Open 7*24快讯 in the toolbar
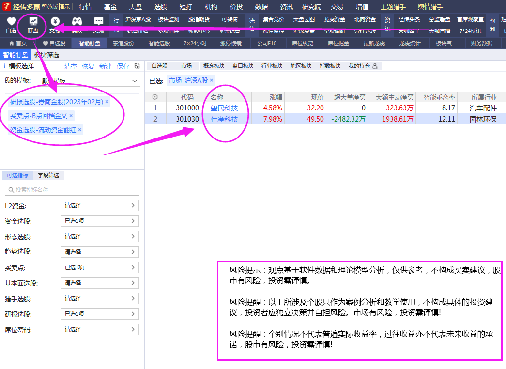Viewport: 506px width, 369px height. (x=470, y=31)
